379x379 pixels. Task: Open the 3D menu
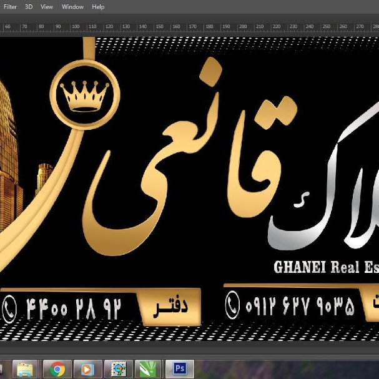29,7
